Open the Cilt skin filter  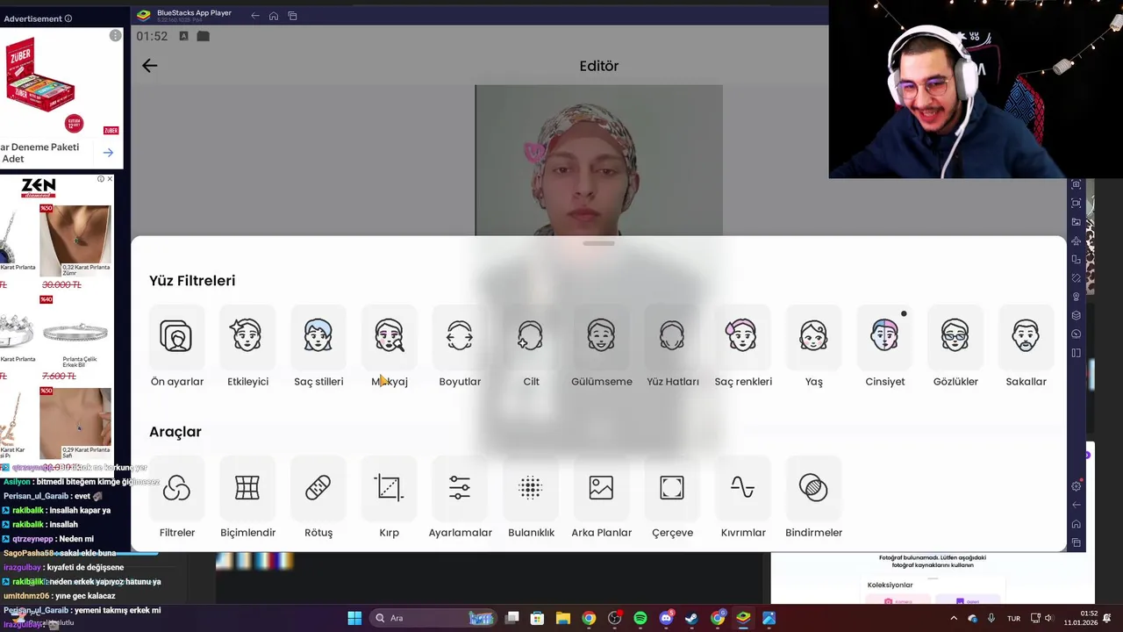tap(531, 346)
